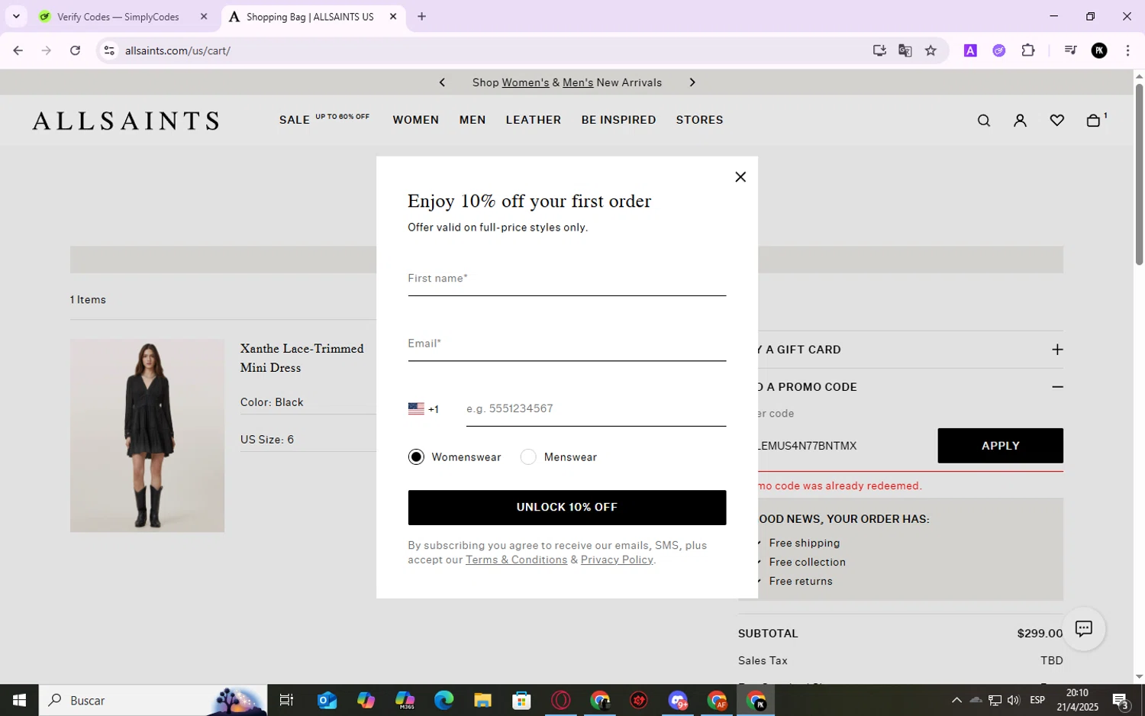The image size is (1145, 716).
Task: Apply the promo code
Action: click(x=1000, y=446)
